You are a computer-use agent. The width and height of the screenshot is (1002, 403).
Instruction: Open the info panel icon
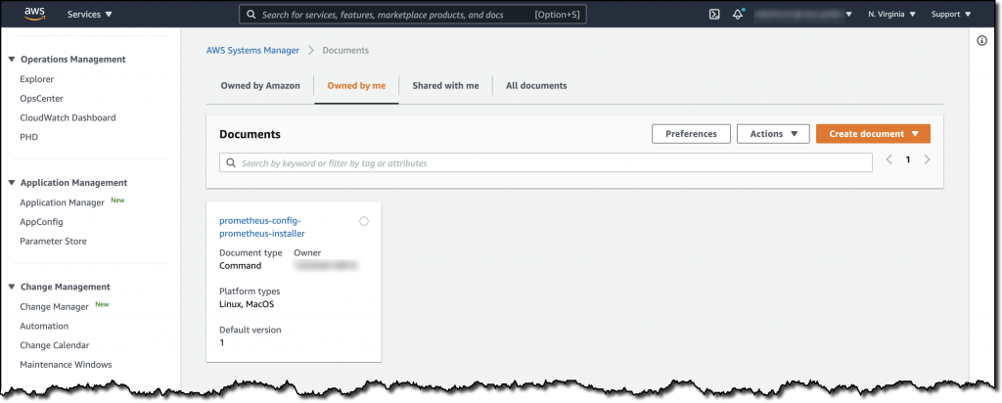(982, 41)
